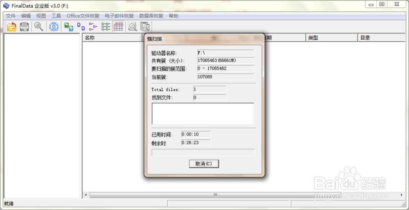Image resolution: width=409 pixels, height=210 pixels.
Task: Click the cluster range field 0 - 17065462
Action: [226, 68]
